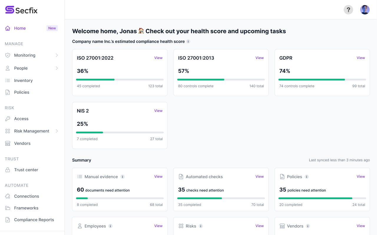This screenshot has width=377, height=235.
Task: View the ISO 27001:2022 framework details
Action: tap(158, 58)
